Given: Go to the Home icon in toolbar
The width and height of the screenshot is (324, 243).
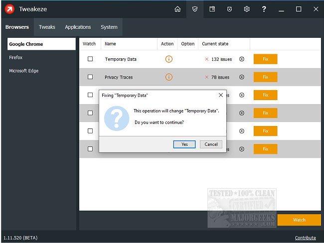Looking at the screenshot, I should pyautogui.click(x=177, y=9).
